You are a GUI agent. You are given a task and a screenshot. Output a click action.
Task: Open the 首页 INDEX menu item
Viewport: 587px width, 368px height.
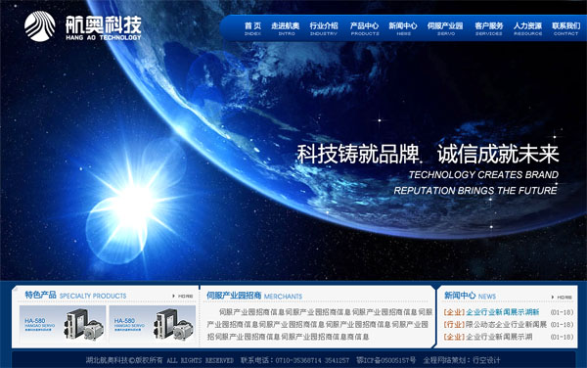click(252, 28)
